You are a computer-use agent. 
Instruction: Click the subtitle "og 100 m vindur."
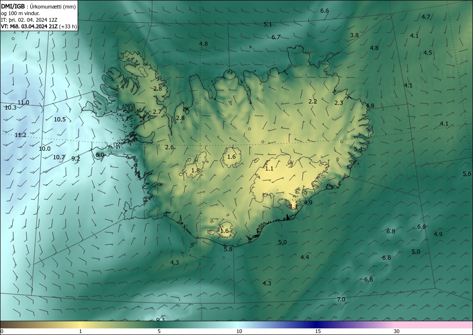pyautogui.click(x=20, y=13)
